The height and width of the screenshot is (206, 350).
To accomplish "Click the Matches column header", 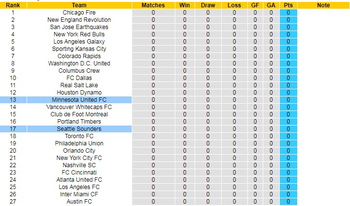I will [153, 5].
